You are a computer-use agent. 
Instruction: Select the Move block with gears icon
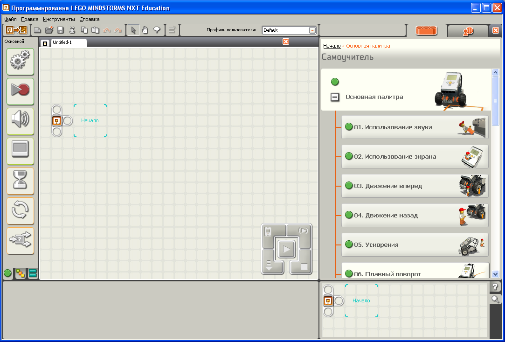(21, 62)
